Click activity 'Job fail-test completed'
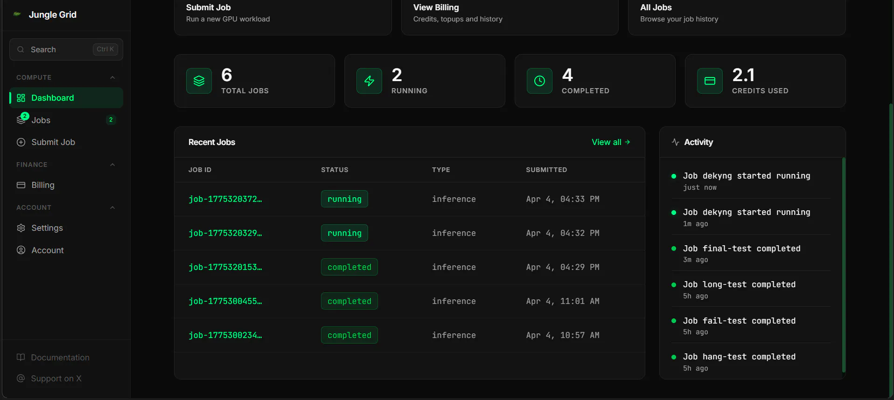The image size is (894, 400). 751,326
